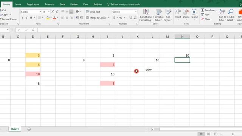Image resolution: width=242 pixels, height=136 pixels.
Task: Decrease font size with the small A
Action: (x=57, y=12)
